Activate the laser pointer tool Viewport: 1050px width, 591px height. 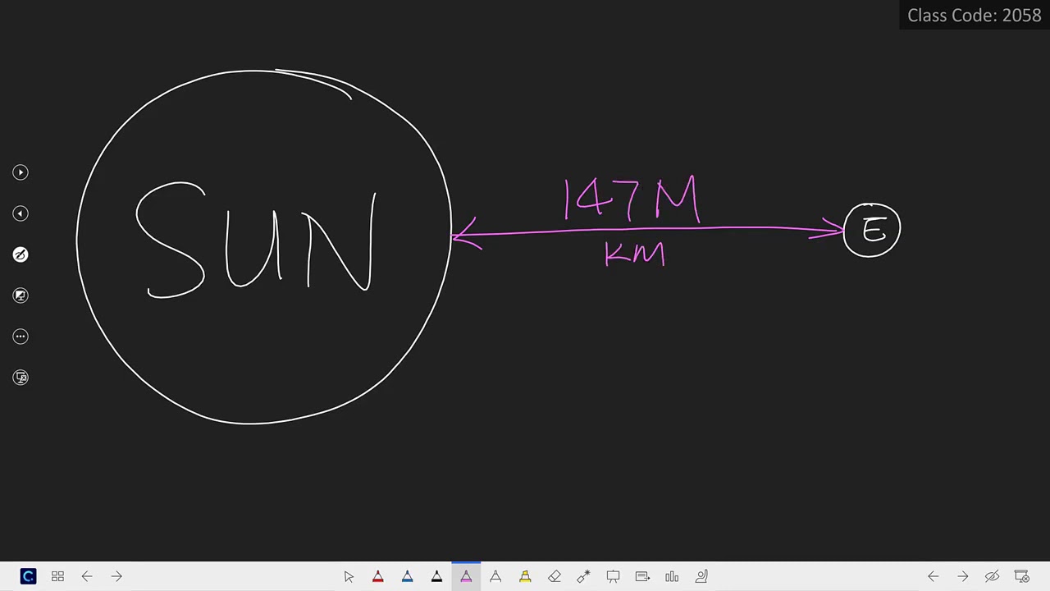coord(583,576)
